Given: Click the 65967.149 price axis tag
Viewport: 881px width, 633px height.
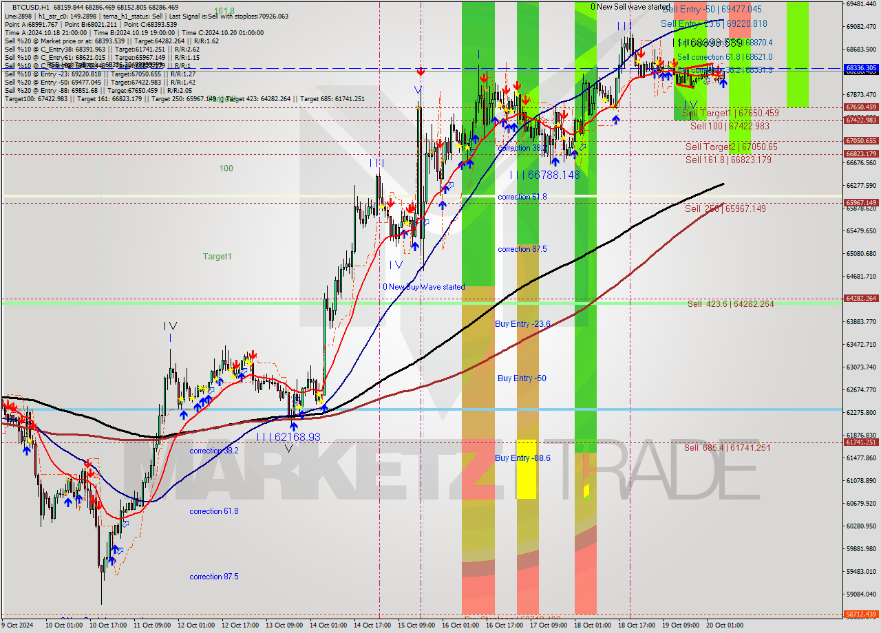Looking at the screenshot, I should 861,202.
